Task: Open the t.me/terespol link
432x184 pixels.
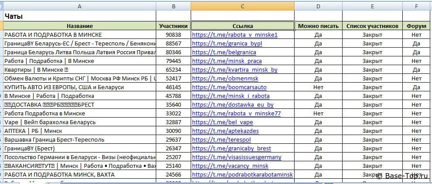Action: [x=223, y=140]
